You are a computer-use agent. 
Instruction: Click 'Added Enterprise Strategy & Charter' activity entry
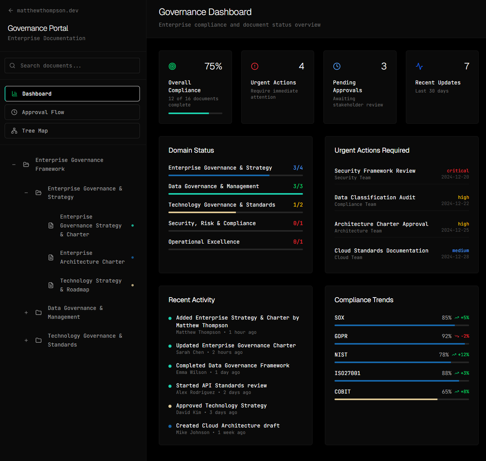[235, 325]
